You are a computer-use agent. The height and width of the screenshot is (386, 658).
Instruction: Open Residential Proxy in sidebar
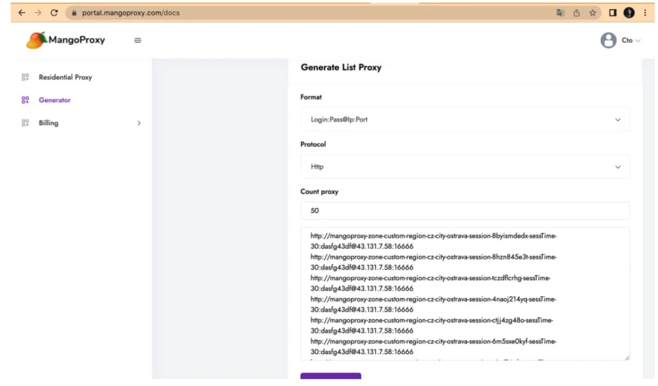point(65,77)
